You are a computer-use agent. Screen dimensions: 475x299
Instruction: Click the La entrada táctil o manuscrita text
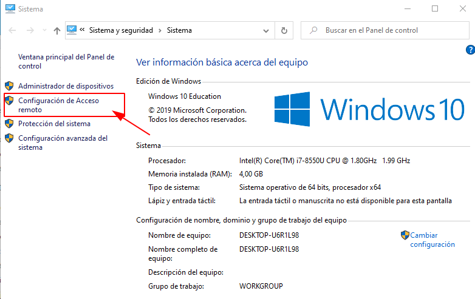point(346,201)
